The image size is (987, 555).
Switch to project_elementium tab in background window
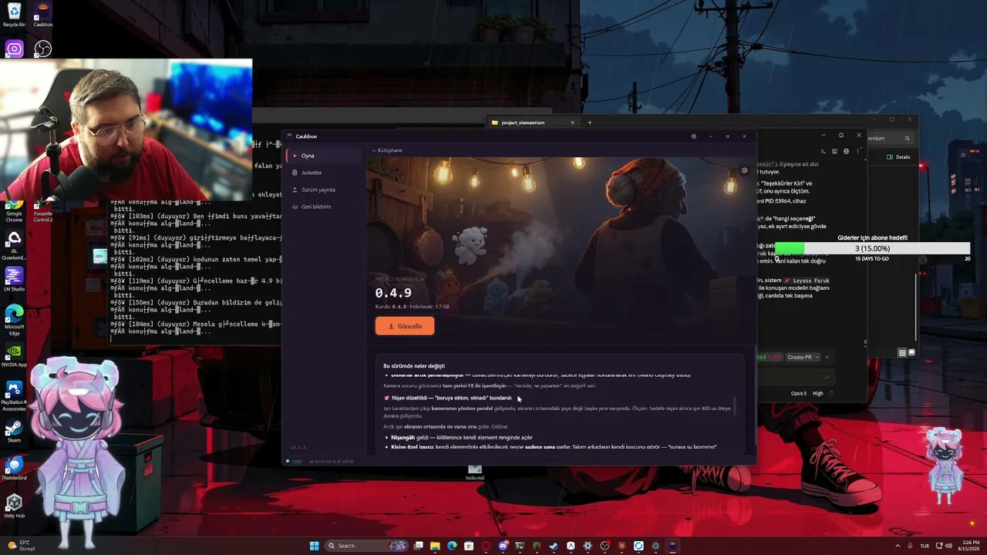coord(532,123)
